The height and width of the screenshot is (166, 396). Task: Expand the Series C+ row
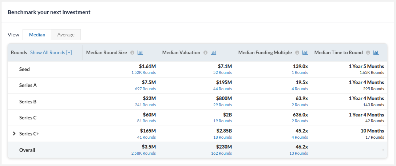(x=14, y=134)
